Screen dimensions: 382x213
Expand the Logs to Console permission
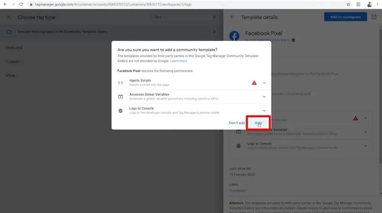[264, 111]
